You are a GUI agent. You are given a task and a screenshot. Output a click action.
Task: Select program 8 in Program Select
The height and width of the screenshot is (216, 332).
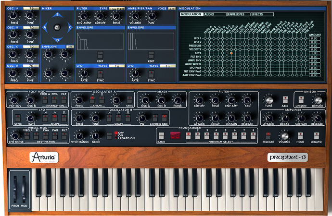pos(253,135)
